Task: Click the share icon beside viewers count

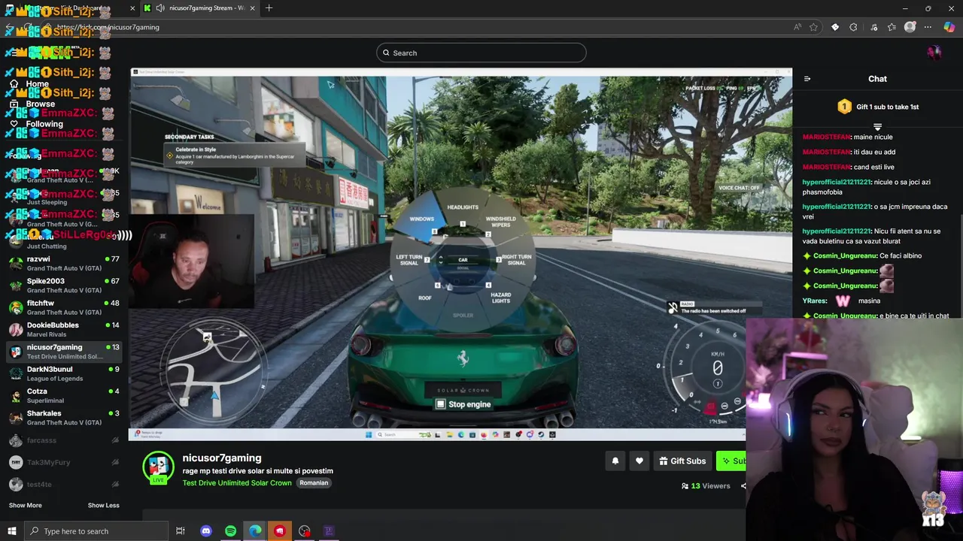Action: [x=743, y=486]
